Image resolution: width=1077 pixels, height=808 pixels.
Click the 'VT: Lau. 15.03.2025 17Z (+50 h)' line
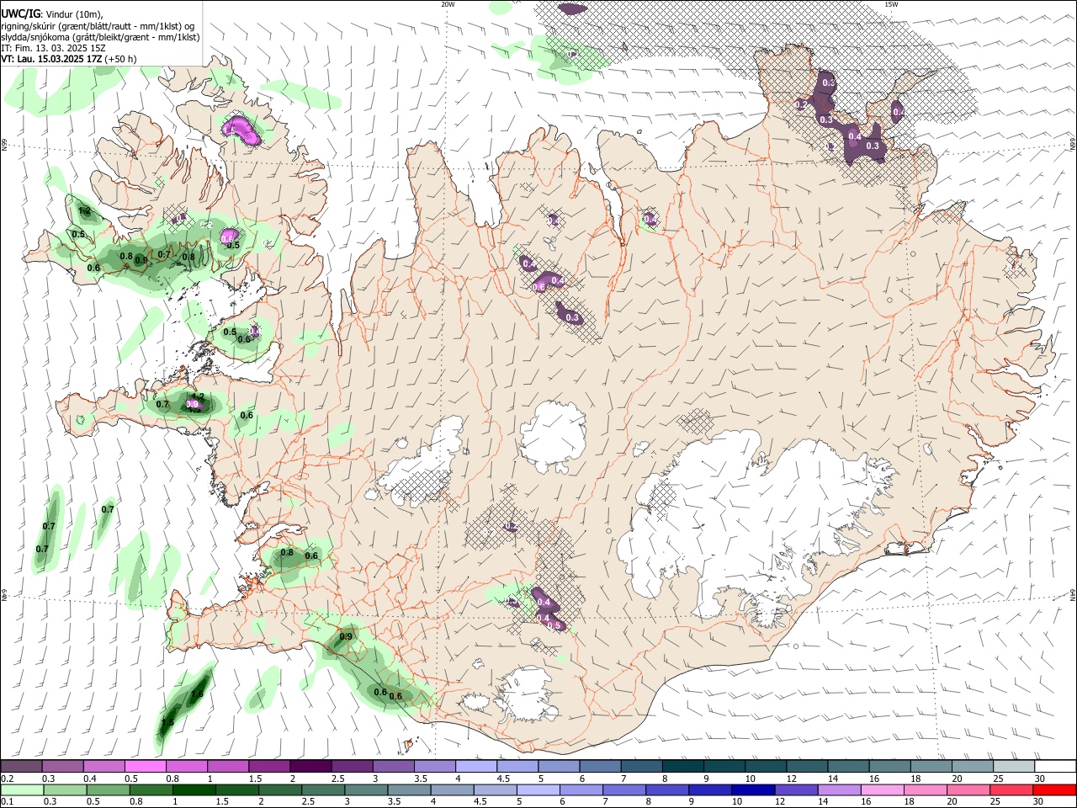pos(68,59)
